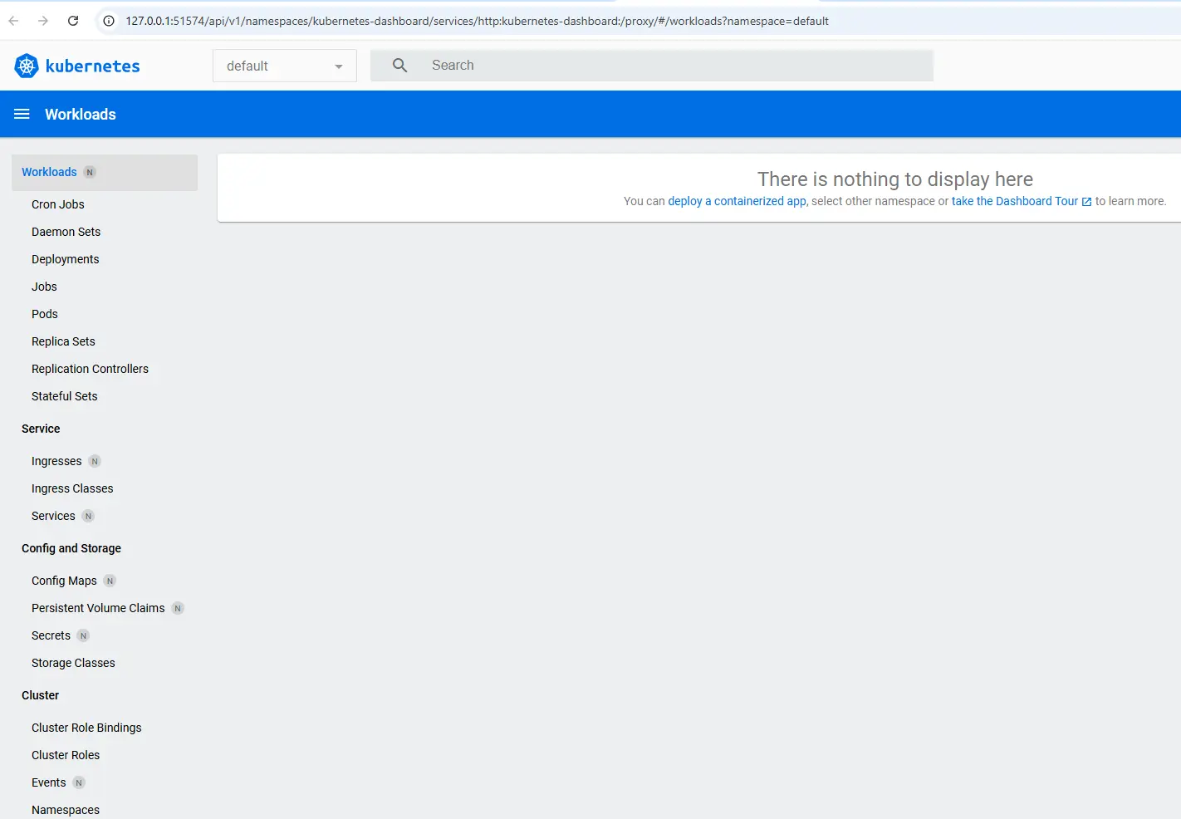Screen dimensions: 1181x819
Task: Click the external link icon after Dashboard Tour
Action: pos(1086,202)
